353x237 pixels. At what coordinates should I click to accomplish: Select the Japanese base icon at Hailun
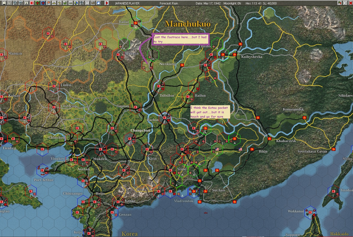click(x=188, y=97)
